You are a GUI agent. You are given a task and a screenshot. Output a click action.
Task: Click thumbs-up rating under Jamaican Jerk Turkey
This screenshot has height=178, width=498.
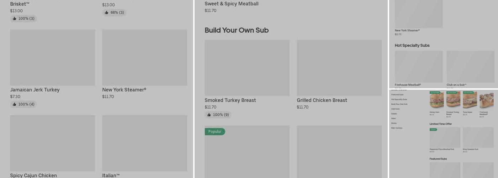pyautogui.click(x=23, y=104)
